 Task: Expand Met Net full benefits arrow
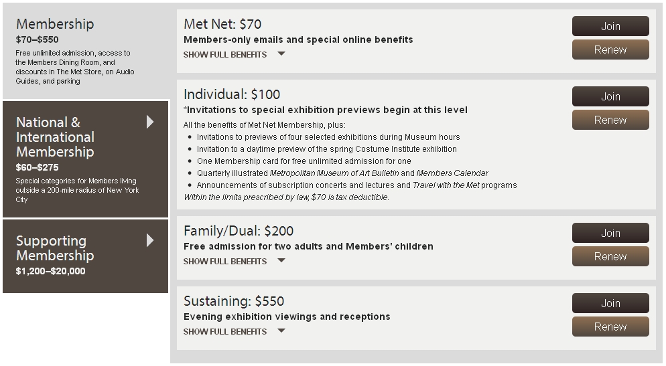[281, 54]
